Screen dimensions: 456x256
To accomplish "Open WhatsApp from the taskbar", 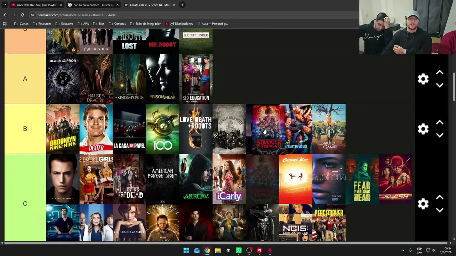I will click(239, 250).
